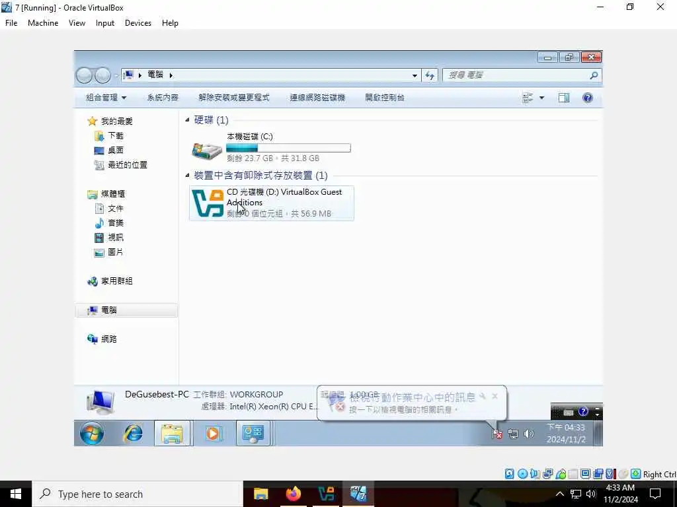Click the Action Center flag tray icon

pyautogui.click(x=497, y=434)
